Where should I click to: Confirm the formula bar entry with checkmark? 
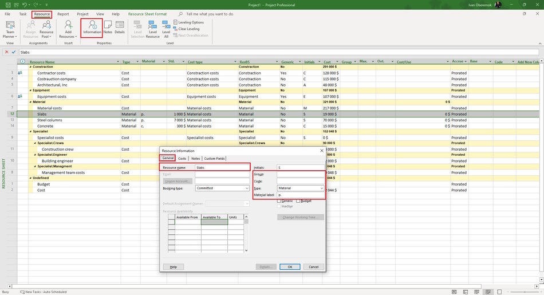14,52
